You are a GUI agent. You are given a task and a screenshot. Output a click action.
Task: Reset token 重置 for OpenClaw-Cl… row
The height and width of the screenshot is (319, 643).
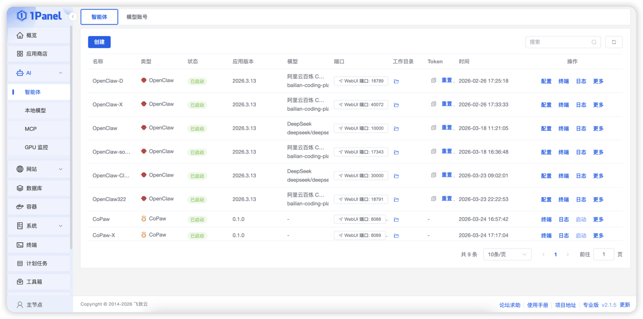(447, 175)
